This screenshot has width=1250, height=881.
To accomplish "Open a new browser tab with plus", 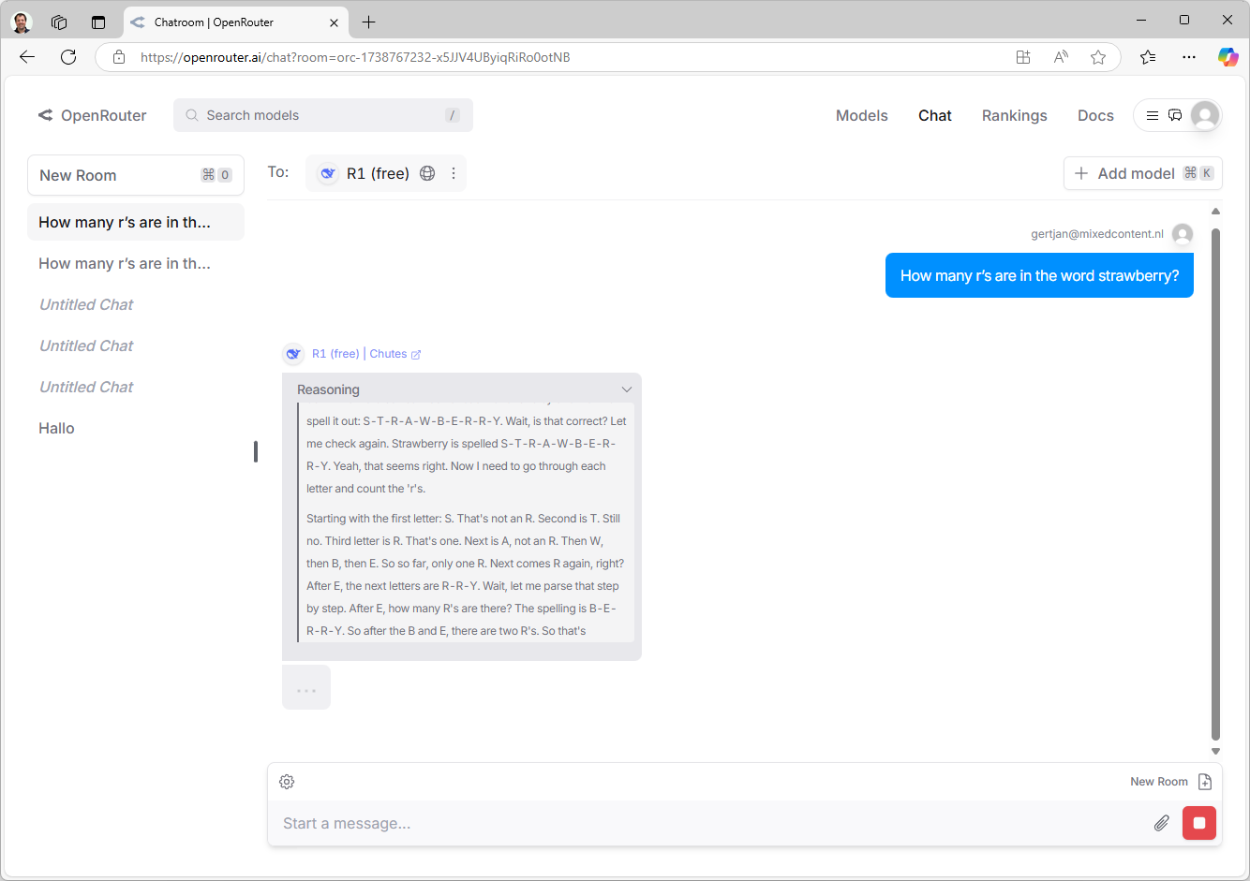I will (x=369, y=22).
